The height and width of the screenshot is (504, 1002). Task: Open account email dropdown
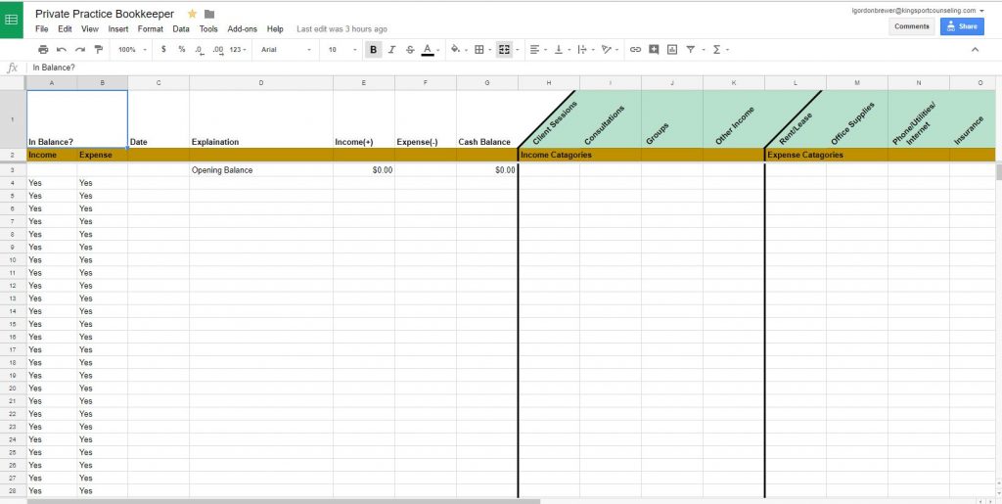(917, 10)
